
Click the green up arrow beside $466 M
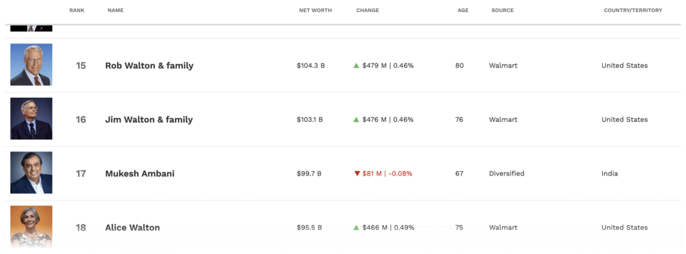click(x=356, y=228)
